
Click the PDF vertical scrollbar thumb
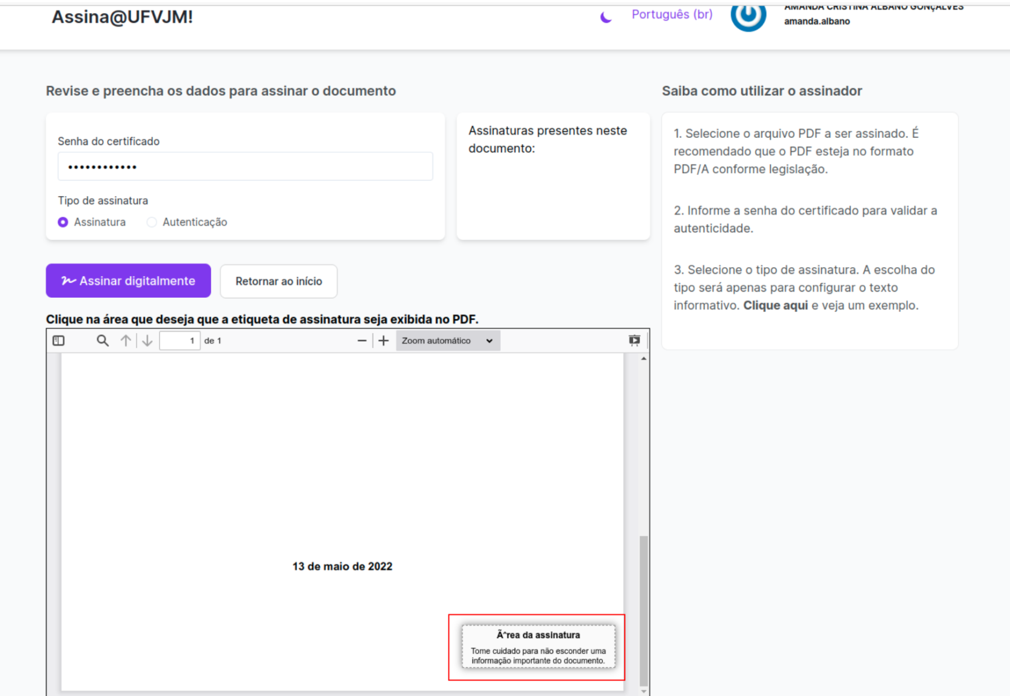tap(644, 611)
